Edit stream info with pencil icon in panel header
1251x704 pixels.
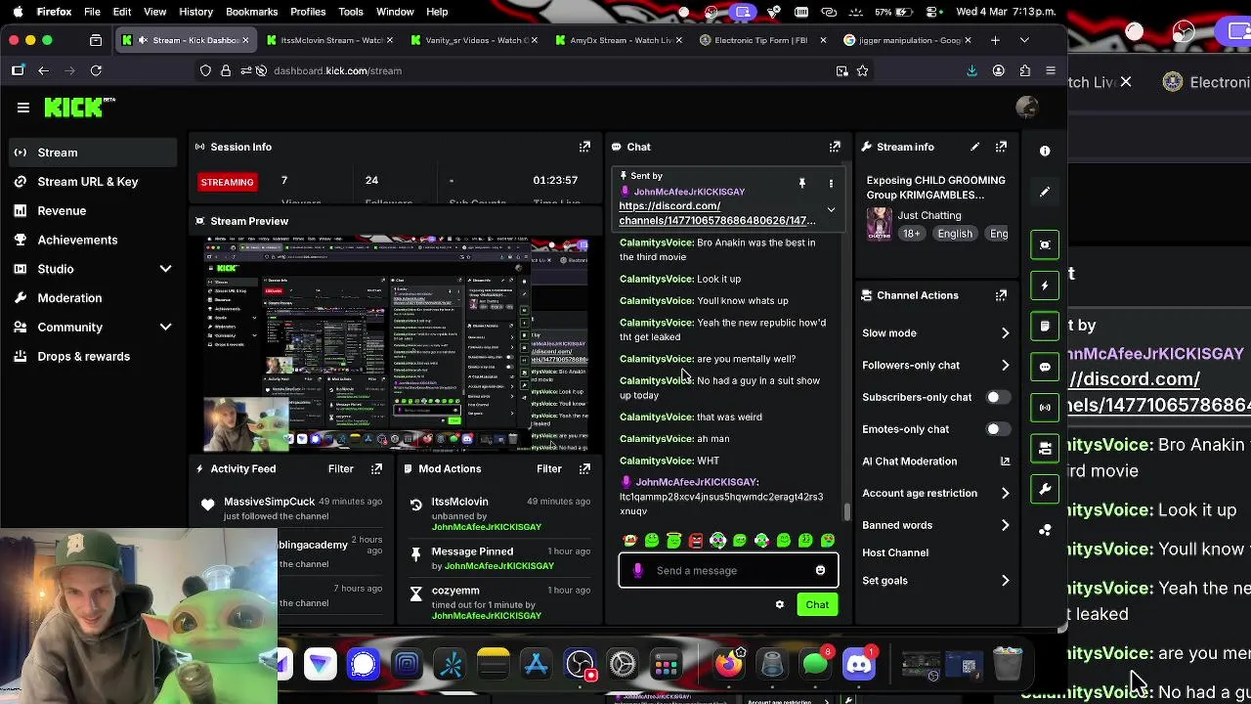974,147
